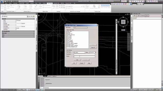Switch to the Model tab
The width and height of the screenshot is (163, 91).
point(45,76)
